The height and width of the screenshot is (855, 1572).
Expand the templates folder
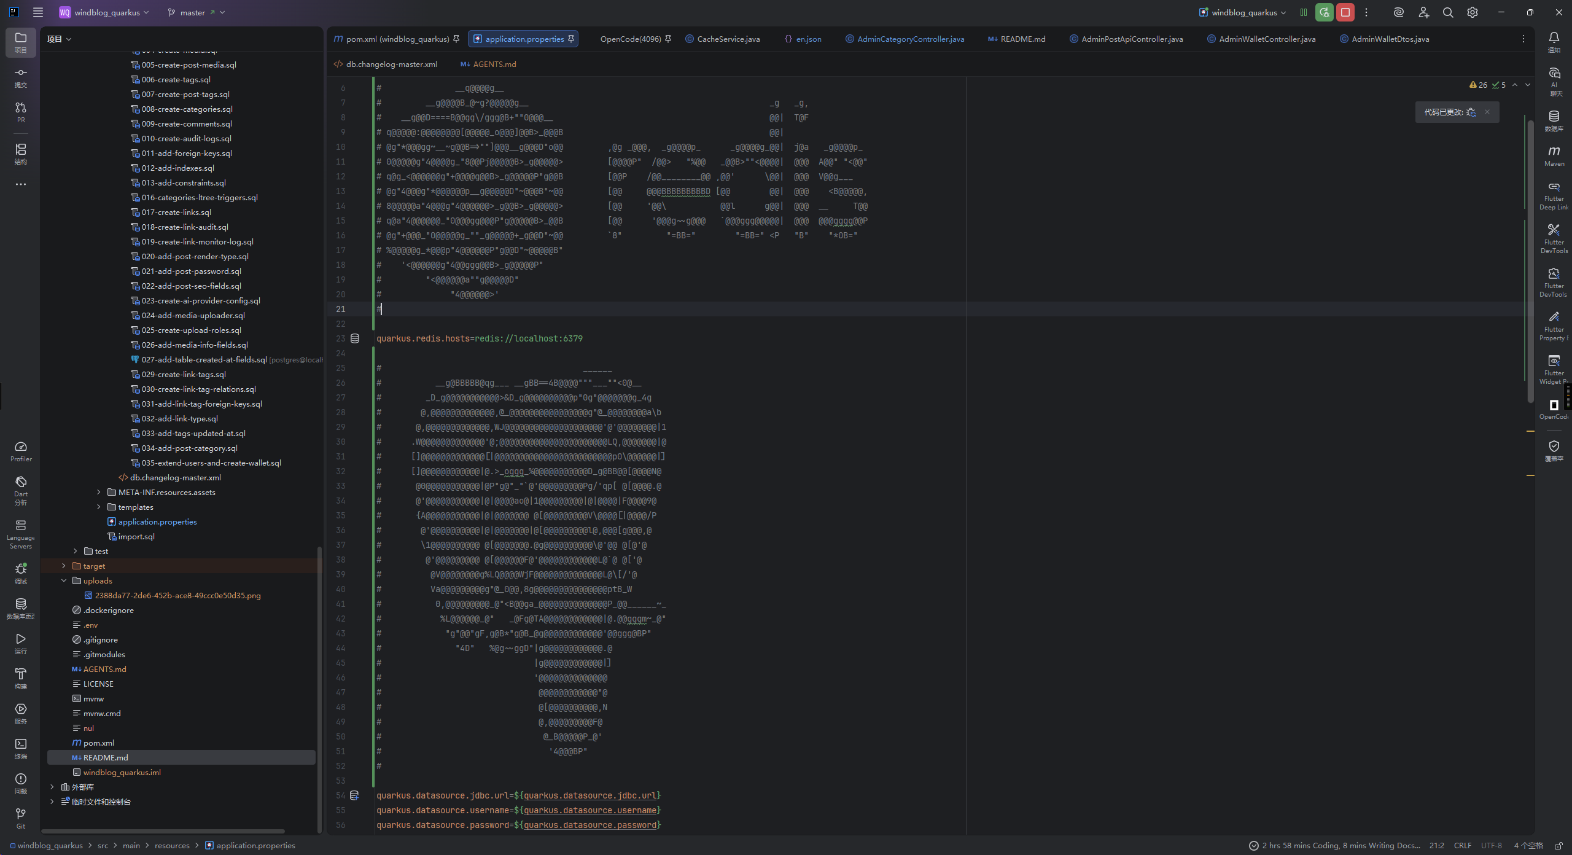pos(99,507)
